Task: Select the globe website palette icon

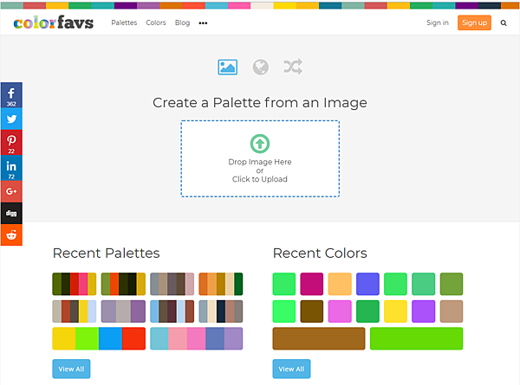Action: point(261,67)
